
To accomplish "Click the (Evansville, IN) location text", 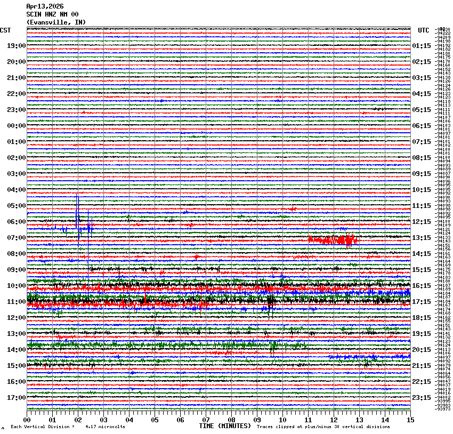I will (55, 22).
